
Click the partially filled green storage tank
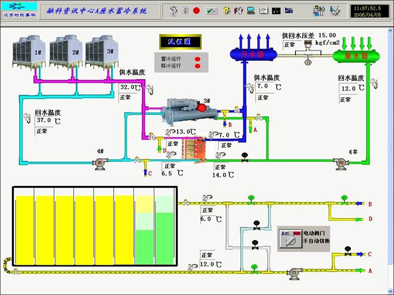point(144,230)
